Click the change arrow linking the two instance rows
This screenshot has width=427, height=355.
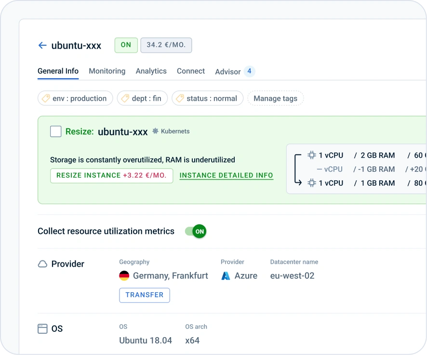coord(298,169)
